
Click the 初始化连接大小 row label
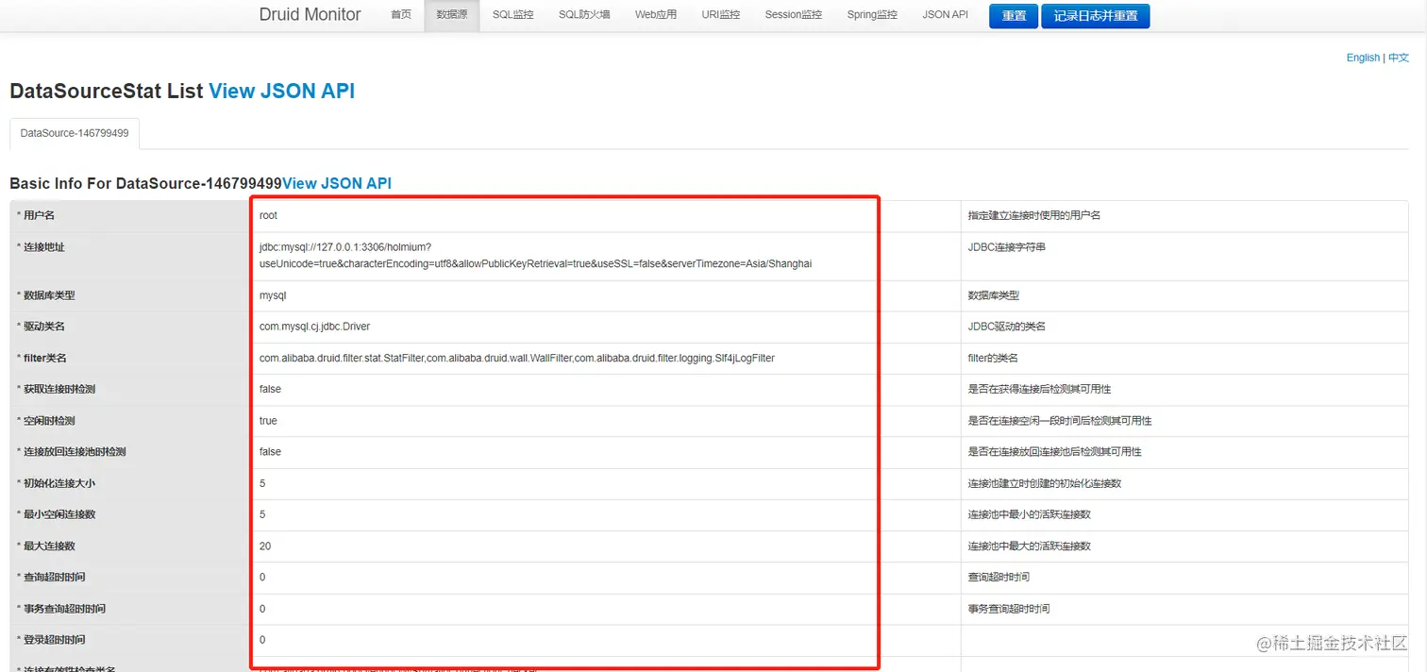56,483
